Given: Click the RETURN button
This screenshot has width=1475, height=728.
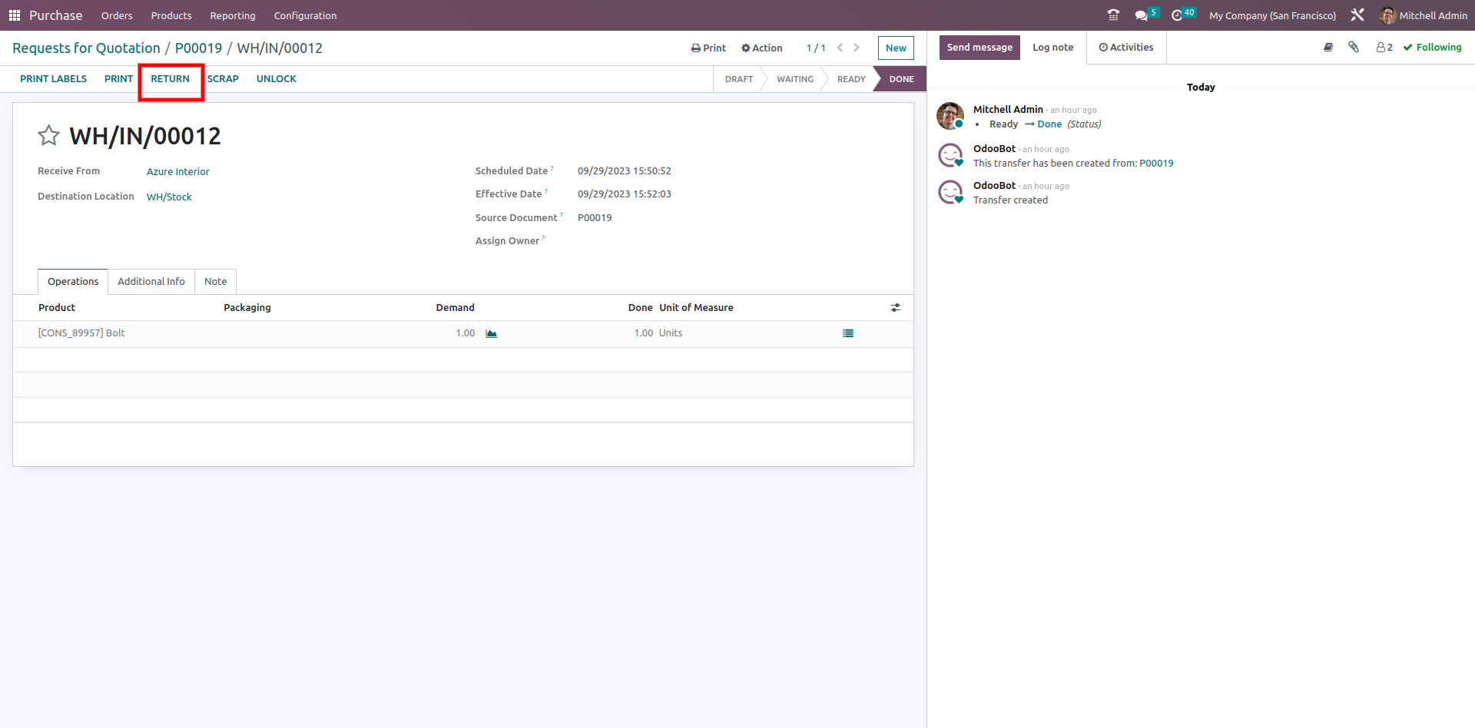Looking at the screenshot, I should (170, 79).
